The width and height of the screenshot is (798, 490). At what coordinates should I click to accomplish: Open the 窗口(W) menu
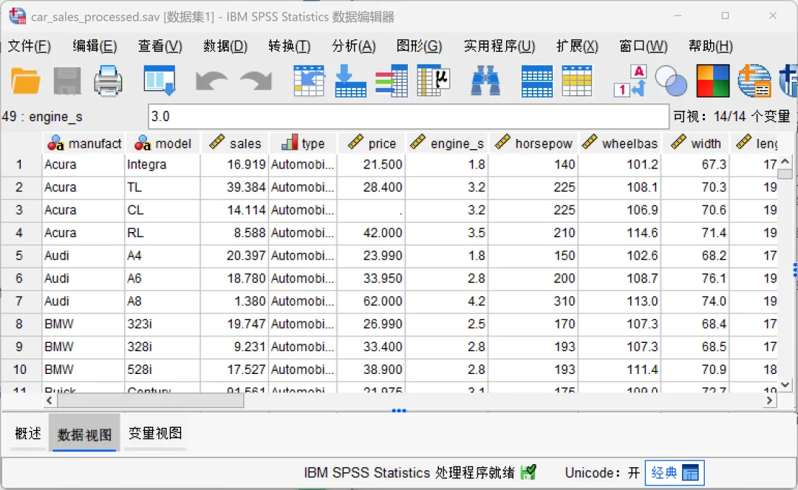coord(644,47)
